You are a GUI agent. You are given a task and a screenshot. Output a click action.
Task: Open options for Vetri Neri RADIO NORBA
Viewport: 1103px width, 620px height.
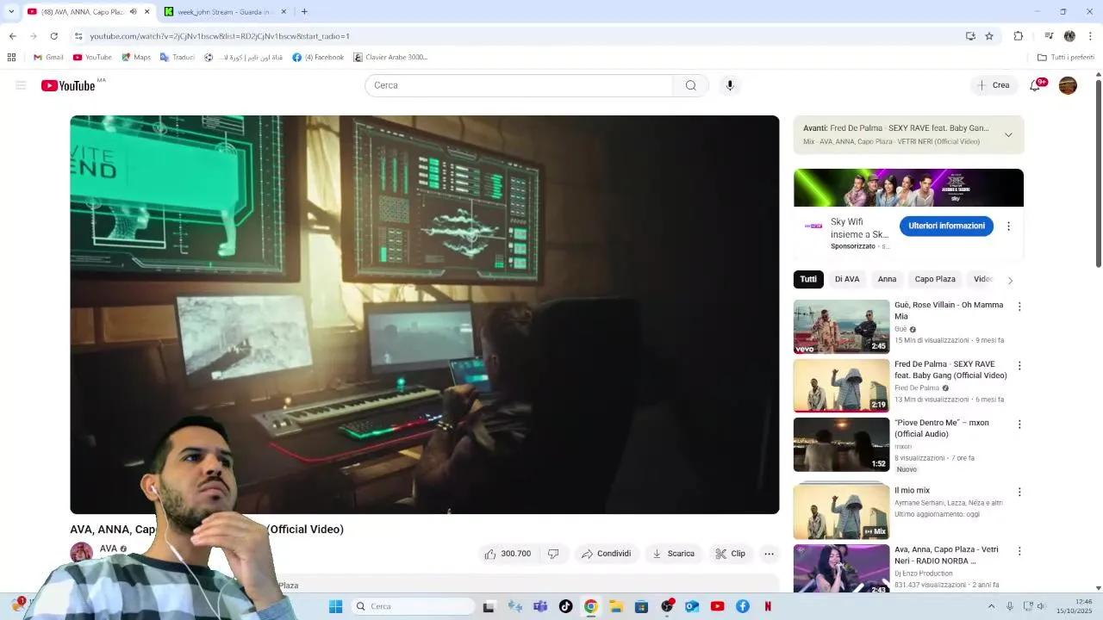[x=1019, y=551]
